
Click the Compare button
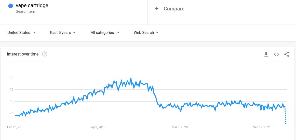(x=174, y=9)
